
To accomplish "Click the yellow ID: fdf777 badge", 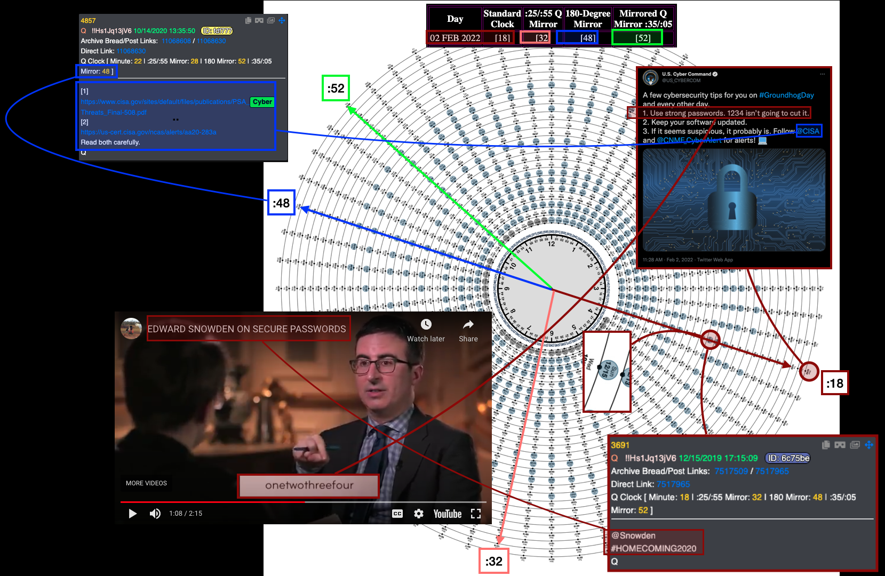I will [x=217, y=31].
